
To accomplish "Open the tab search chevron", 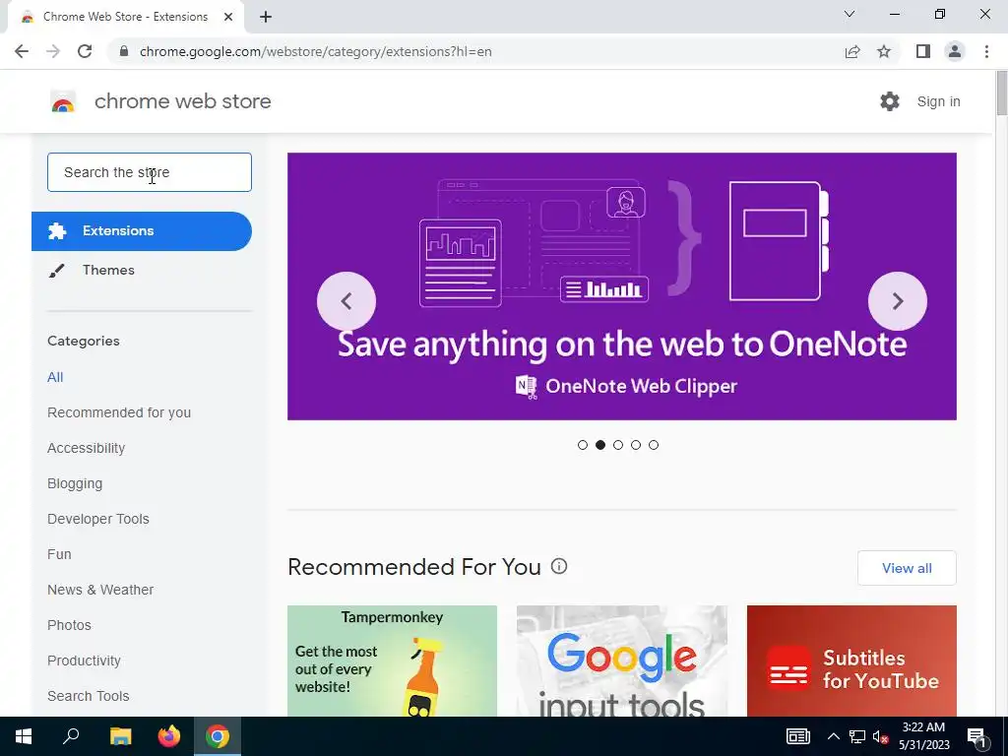I will [x=850, y=14].
